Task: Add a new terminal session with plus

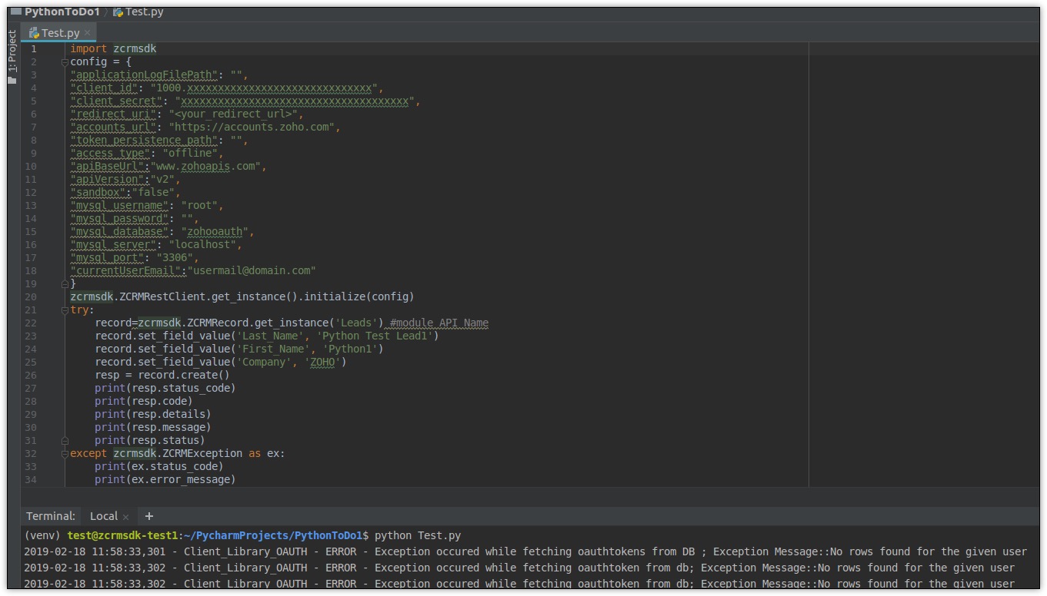Action: (149, 516)
